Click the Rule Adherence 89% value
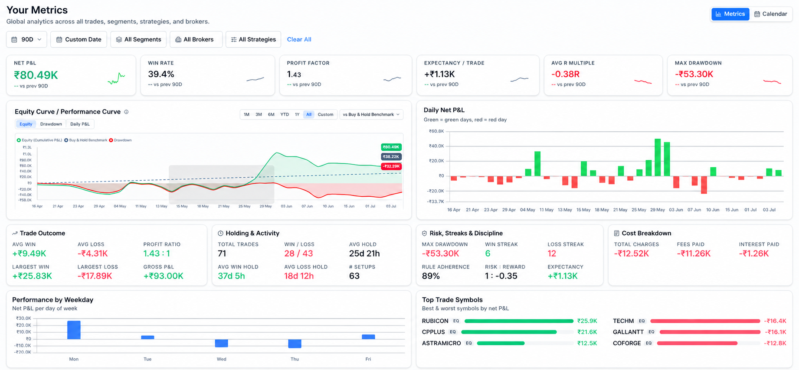The height and width of the screenshot is (370, 799). (x=431, y=276)
